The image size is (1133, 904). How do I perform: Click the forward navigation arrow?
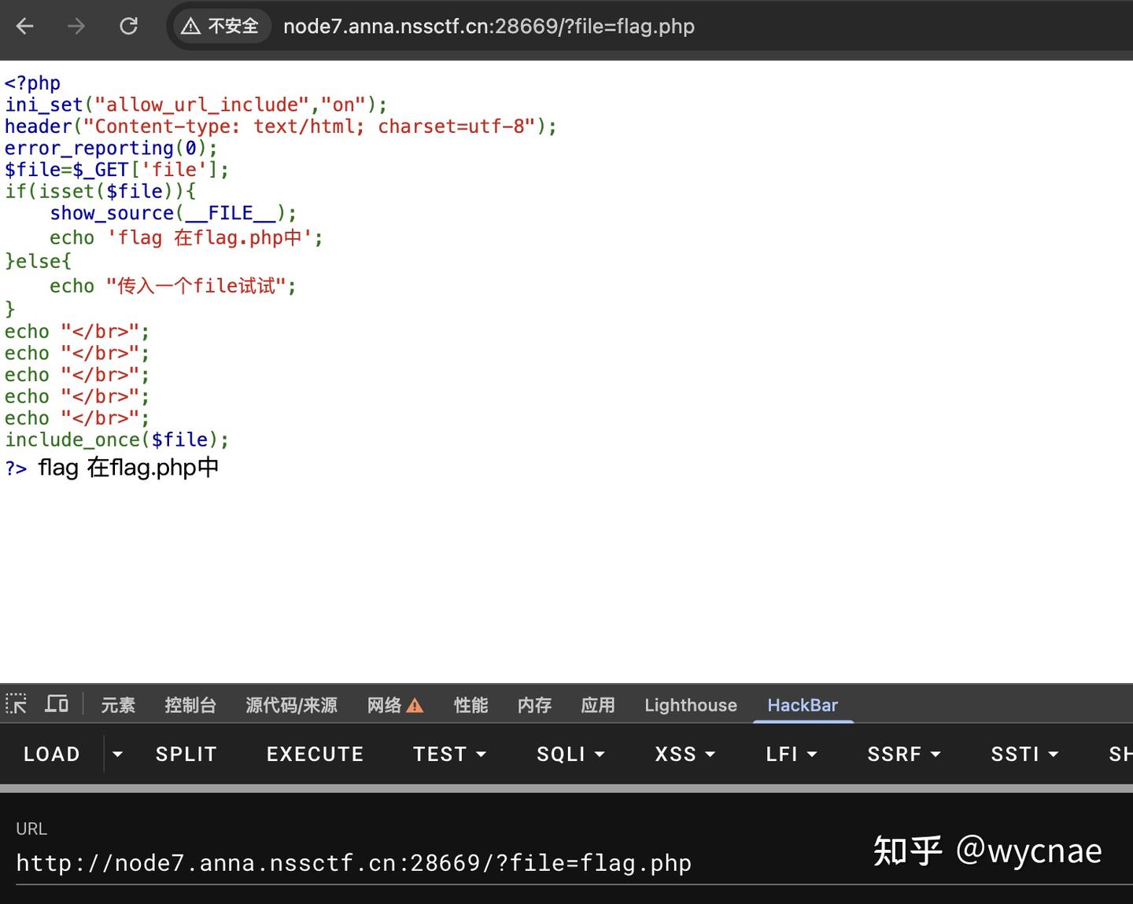pyautogui.click(x=76, y=26)
